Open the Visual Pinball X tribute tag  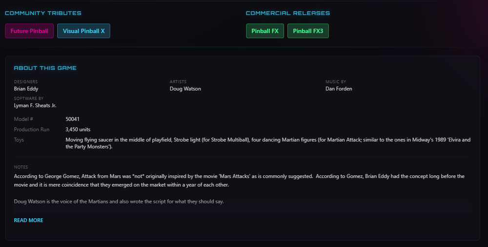(83, 31)
